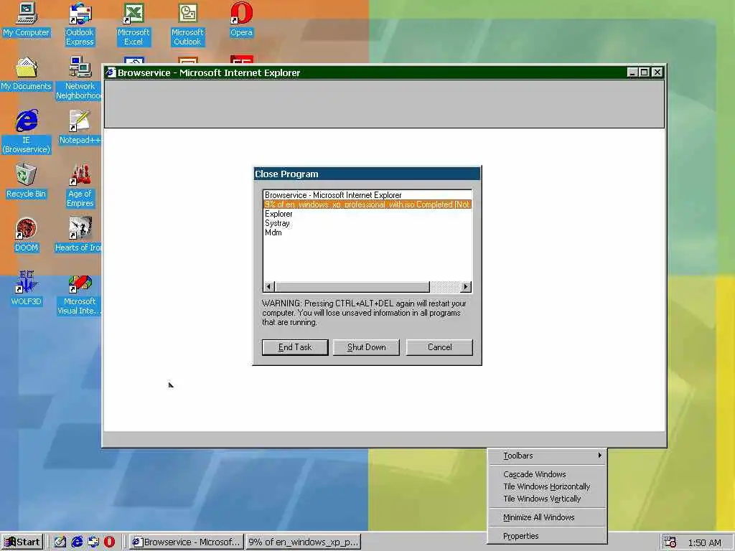This screenshot has height=551, width=735.
Task: Select Microsoft Outlook desktop shortcut
Action: [x=187, y=24]
